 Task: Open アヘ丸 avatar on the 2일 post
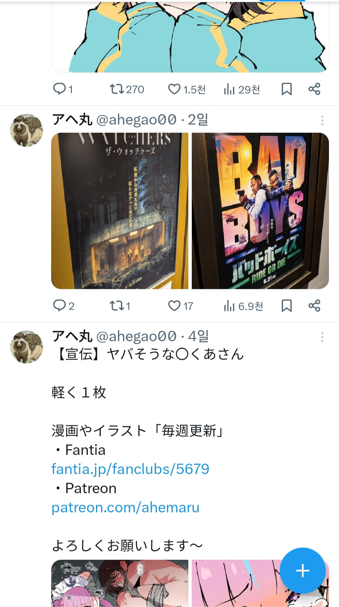[27, 130]
